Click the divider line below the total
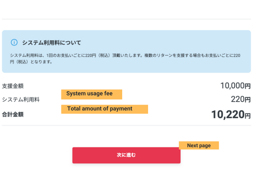The height and width of the screenshot is (179, 259). click(126, 125)
